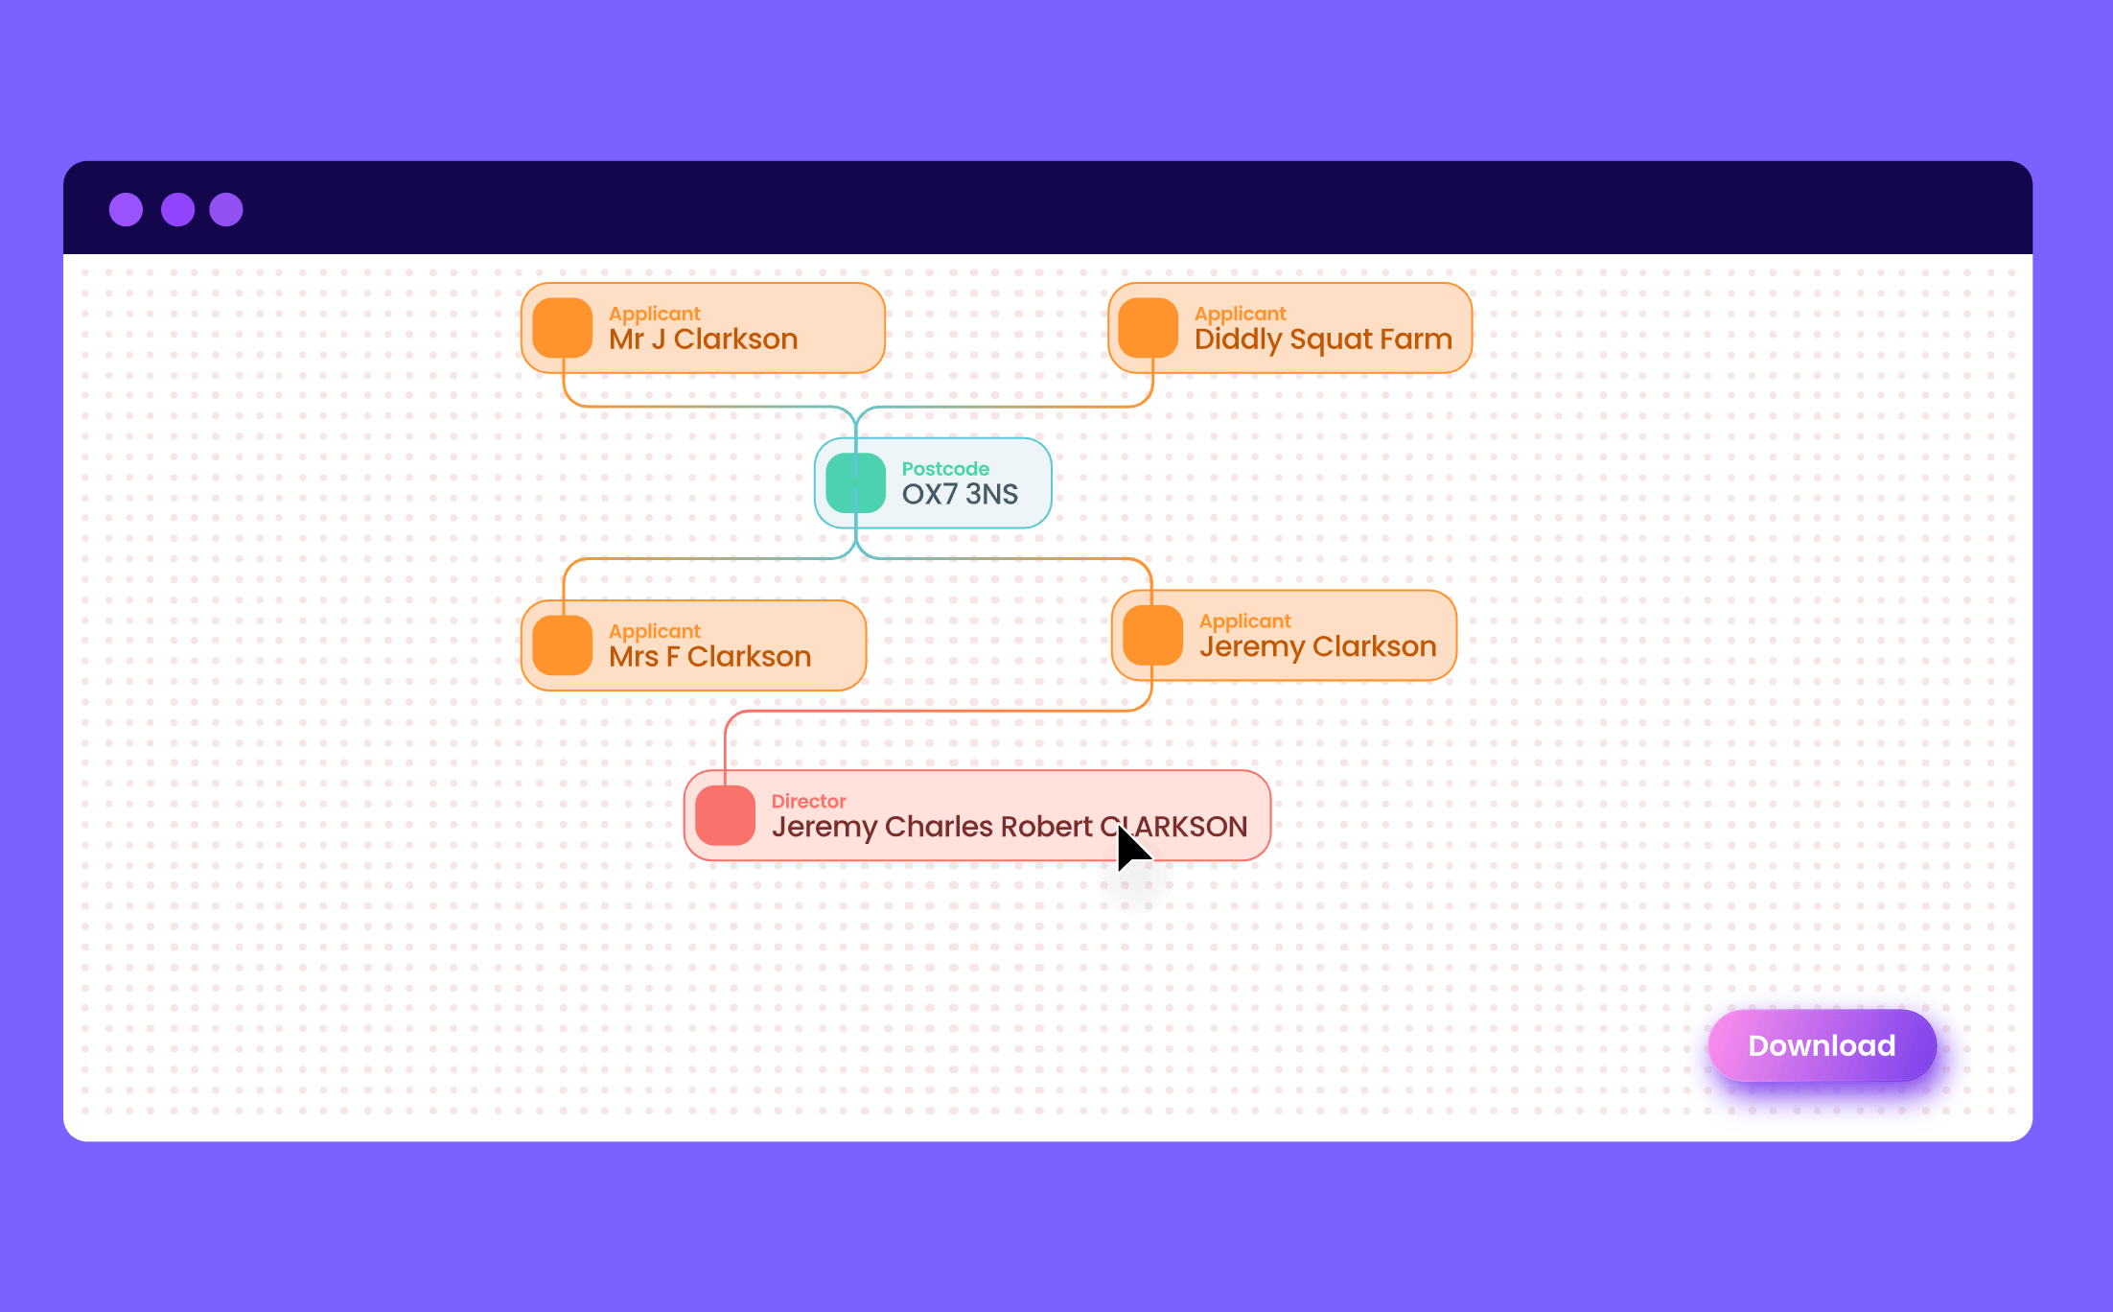This screenshot has height=1312, width=2113.
Task: Click the middle purple window dot
Action: coord(177,209)
